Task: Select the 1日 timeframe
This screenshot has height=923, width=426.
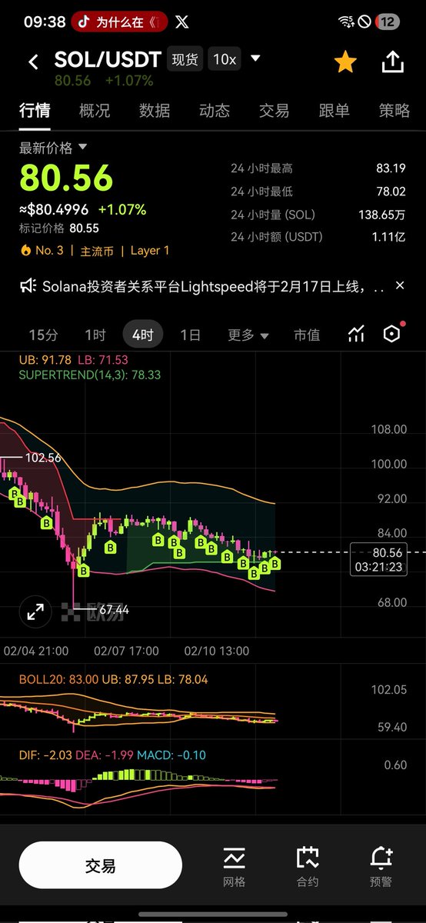Action: (190, 335)
